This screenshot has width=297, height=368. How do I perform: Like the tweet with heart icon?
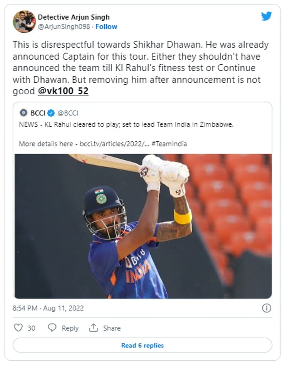[18, 328]
